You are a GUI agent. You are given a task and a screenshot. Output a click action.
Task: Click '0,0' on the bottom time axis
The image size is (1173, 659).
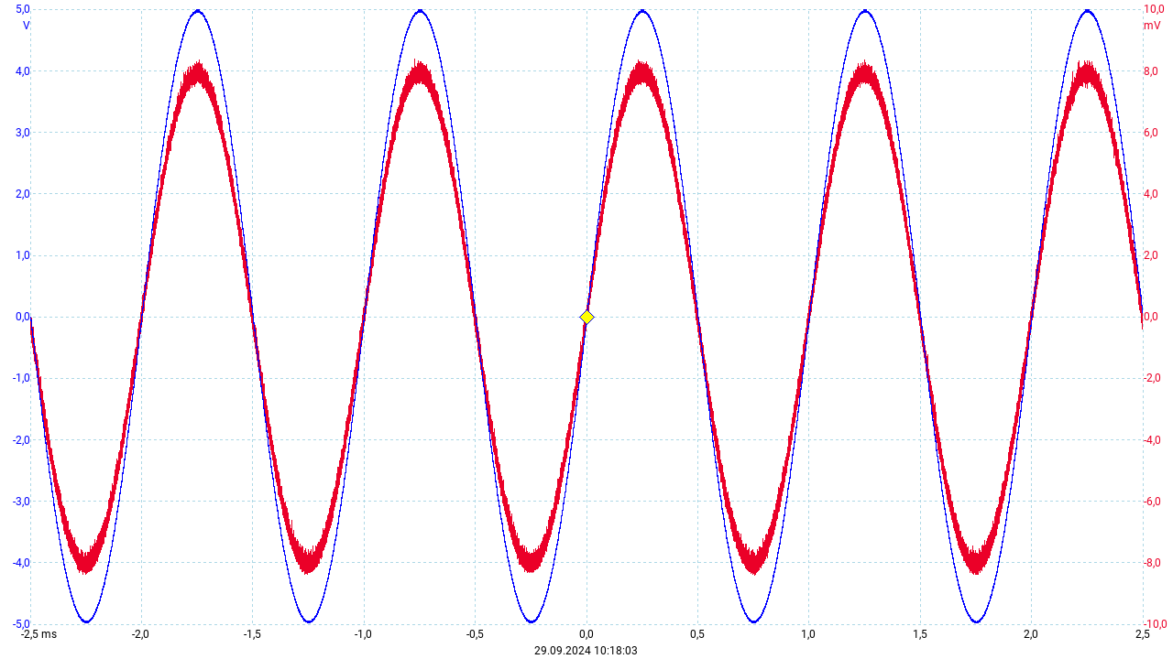(x=586, y=634)
